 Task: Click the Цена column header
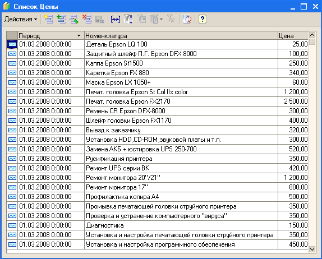click(x=293, y=36)
